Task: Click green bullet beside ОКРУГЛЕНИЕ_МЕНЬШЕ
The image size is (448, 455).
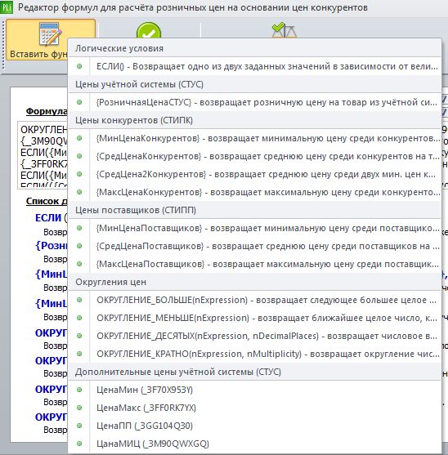Action: click(79, 318)
